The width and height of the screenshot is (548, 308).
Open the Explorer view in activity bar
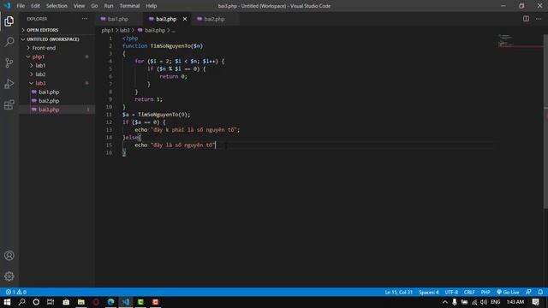9,21
